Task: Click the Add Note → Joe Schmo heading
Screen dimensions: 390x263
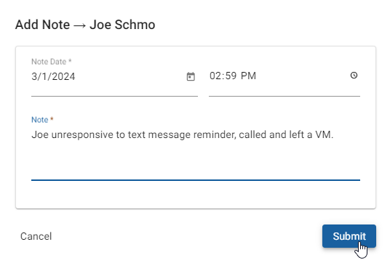Action: (x=85, y=25)
